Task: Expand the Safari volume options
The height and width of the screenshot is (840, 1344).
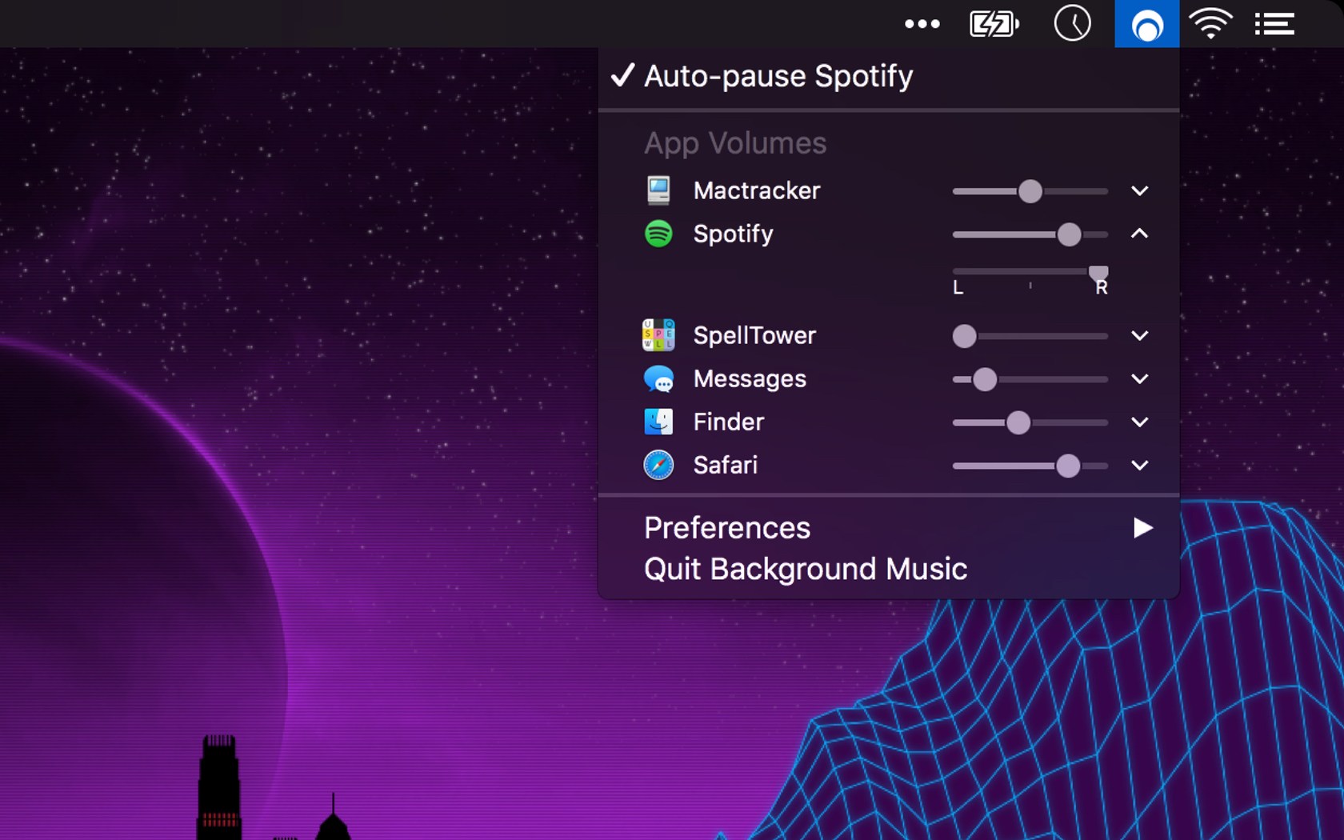Action: [1139, 465]
